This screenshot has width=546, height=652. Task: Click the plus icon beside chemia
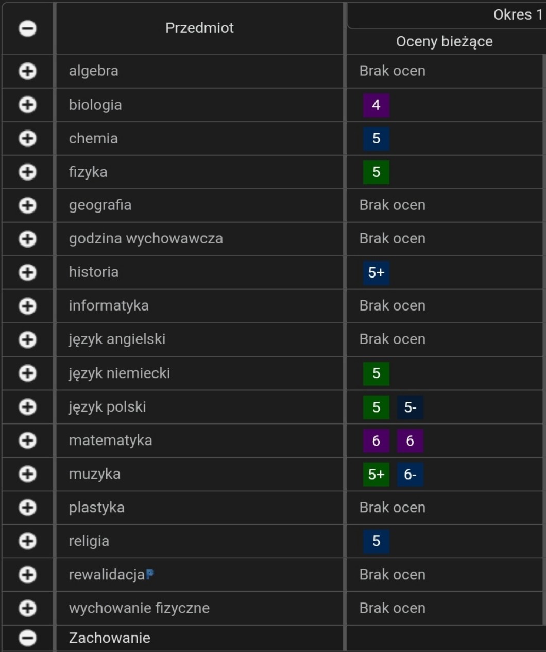(x=28, y=138)
